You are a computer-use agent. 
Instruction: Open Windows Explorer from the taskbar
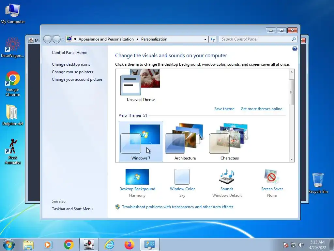point(28,245)
